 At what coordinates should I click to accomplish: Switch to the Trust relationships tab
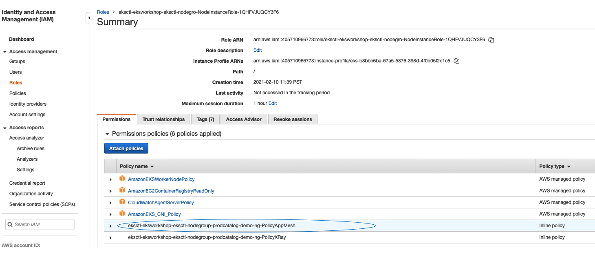click(x=163, y=119)
